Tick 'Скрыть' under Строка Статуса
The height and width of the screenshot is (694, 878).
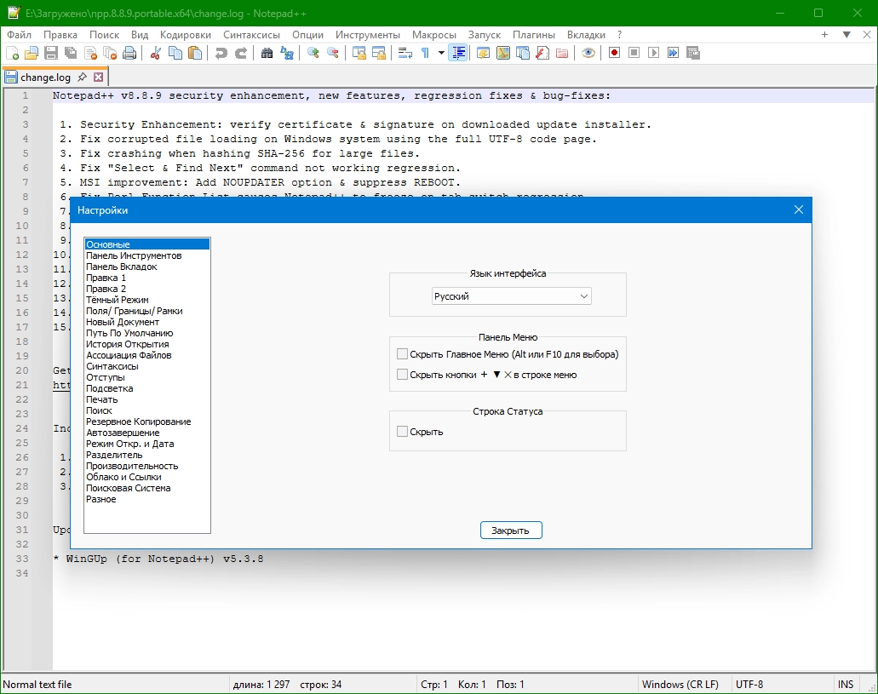point(402,431)
